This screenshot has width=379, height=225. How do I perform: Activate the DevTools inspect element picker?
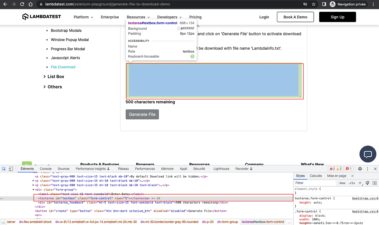click(4, 169)
